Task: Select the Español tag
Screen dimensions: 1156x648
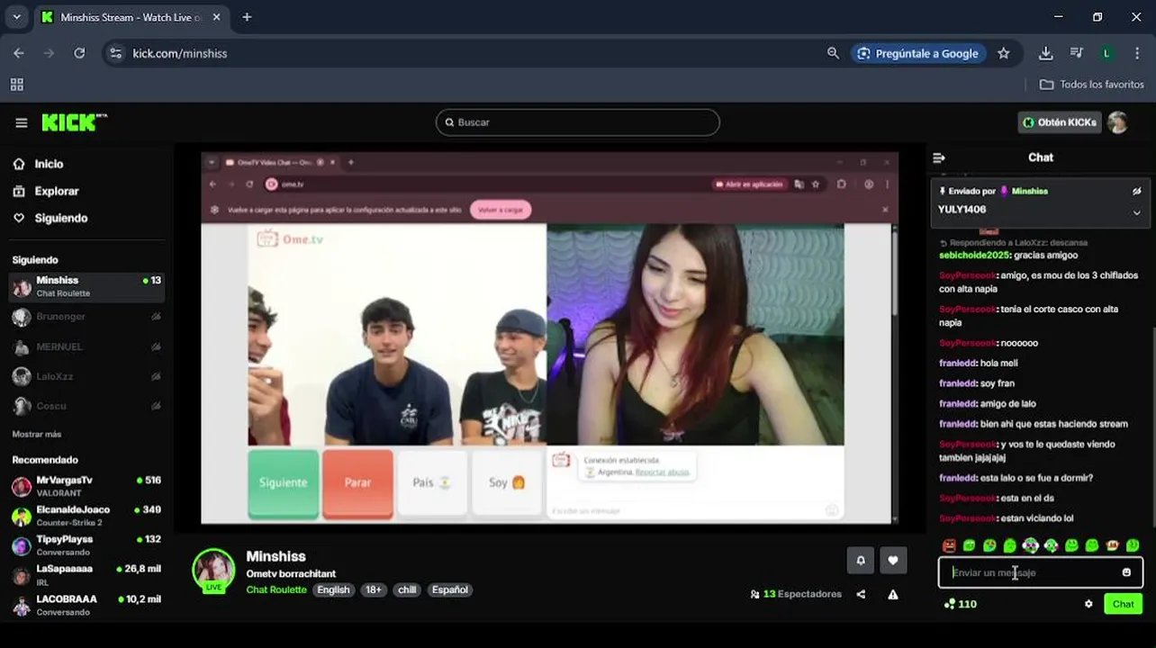Action: tap(450, 589)
